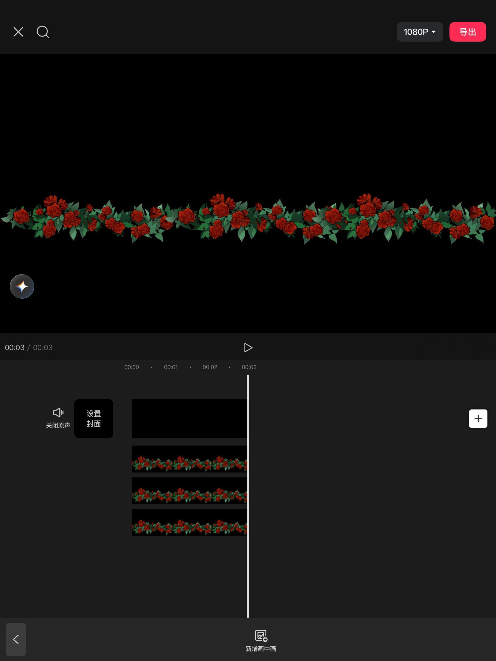Select the black main track clip
496x661 pixels.
(190, 419)
